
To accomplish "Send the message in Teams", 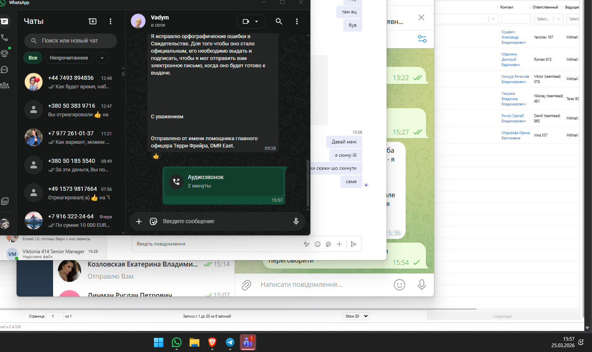I will 353,244.
